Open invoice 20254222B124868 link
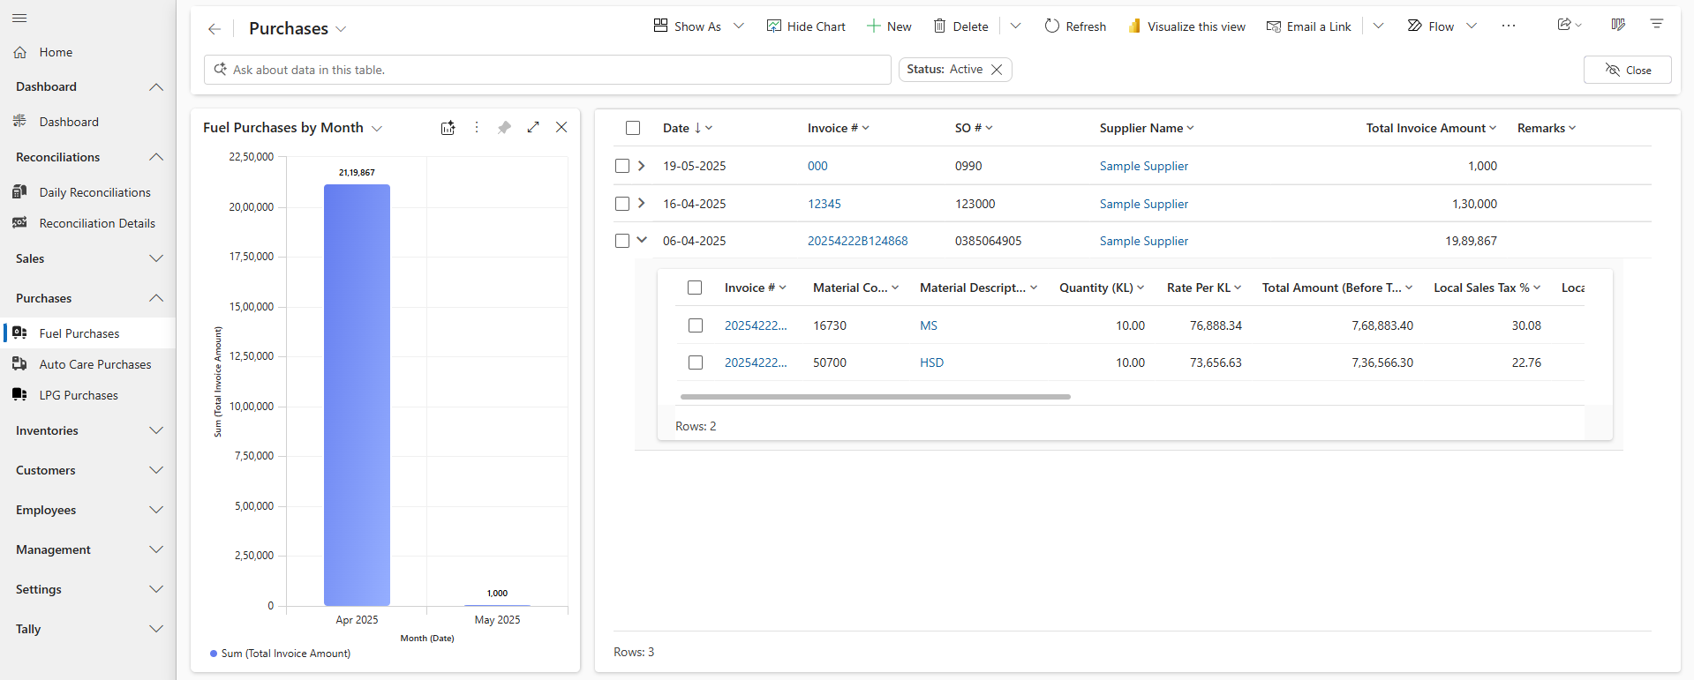Screen dimensions: 1694x680 pyautogui.click(x=857, y=241)
